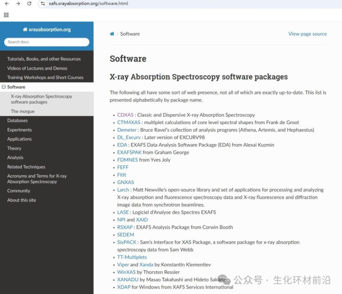Collapse the Software section in sidebar
Viewport: 342px width, 294px height.
pos(4,87)
